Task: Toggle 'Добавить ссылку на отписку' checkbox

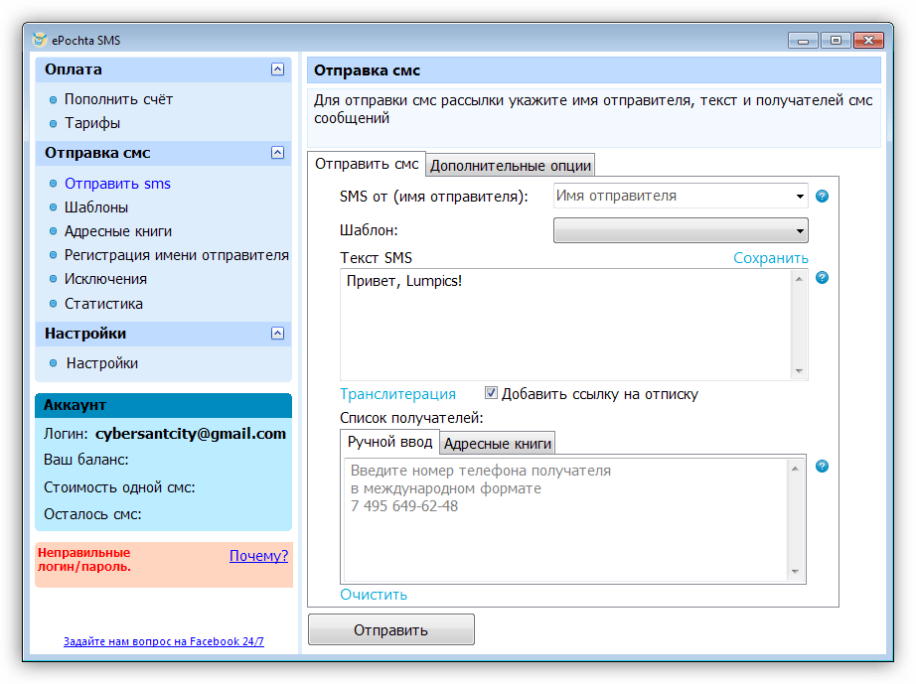Action: point(492,393)
